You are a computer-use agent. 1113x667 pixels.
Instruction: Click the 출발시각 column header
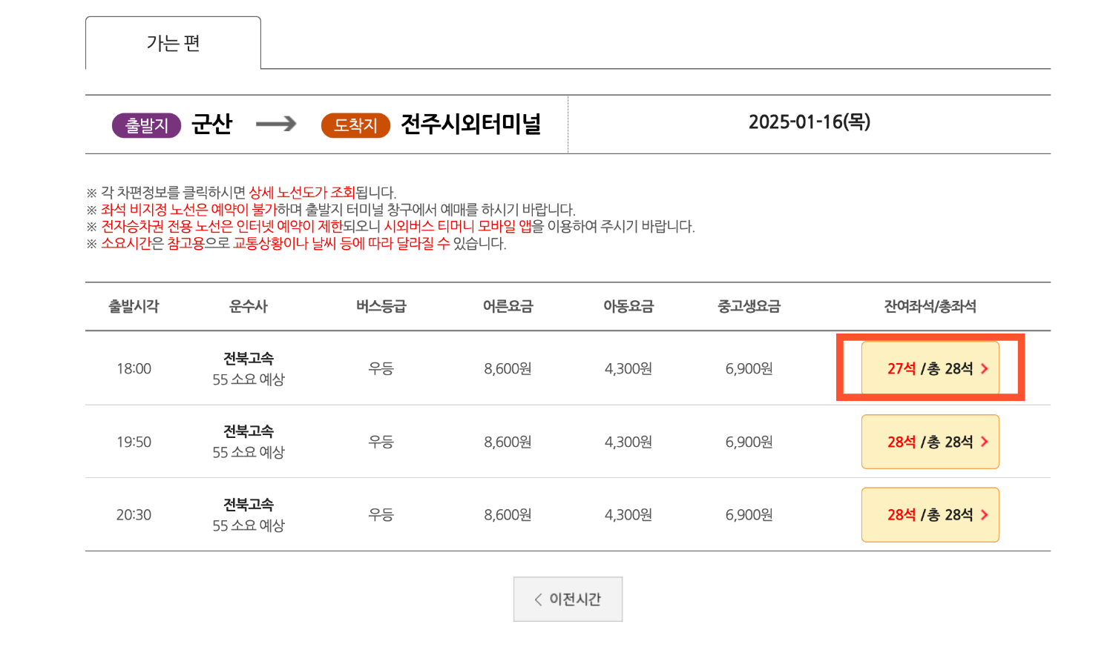point(134,306)
